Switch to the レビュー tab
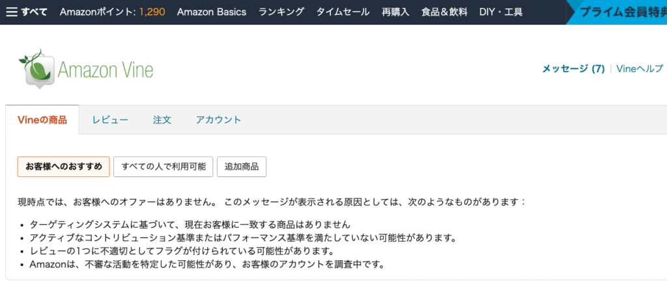Viewport: 667px width, 294px height. [x=110, y=120]
